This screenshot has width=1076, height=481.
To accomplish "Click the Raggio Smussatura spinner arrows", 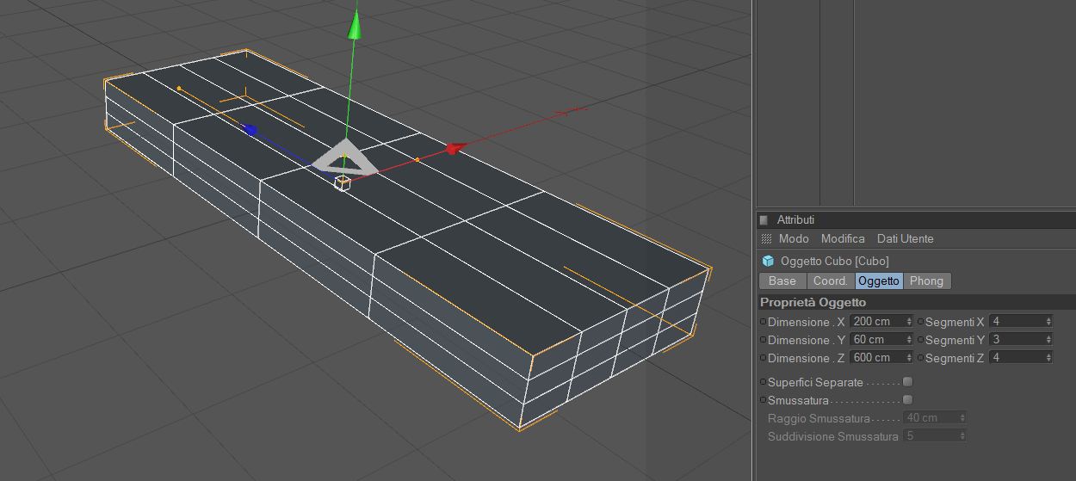I will (962, 417).
